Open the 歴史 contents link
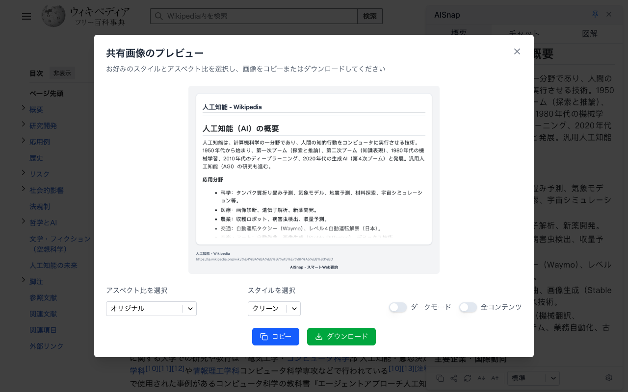This screenshot has height=392, width=628. coord(36,158)
